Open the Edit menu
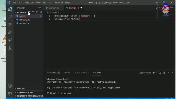 pos(20,2)
